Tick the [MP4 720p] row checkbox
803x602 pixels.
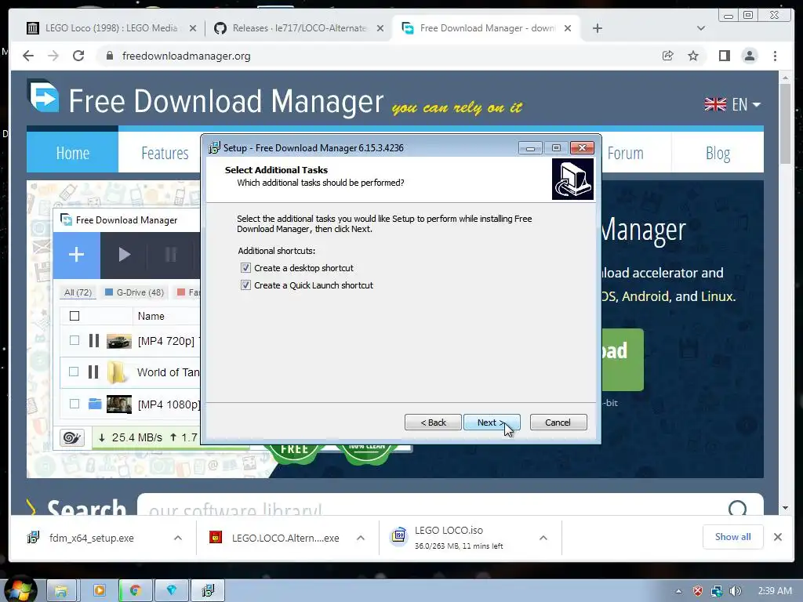pyautogui.click(x=74, y=340)
